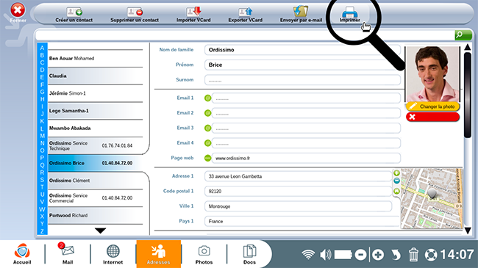Click the Email 3 green icon
The image size is (478, 268).
click(x=207, y=128)
